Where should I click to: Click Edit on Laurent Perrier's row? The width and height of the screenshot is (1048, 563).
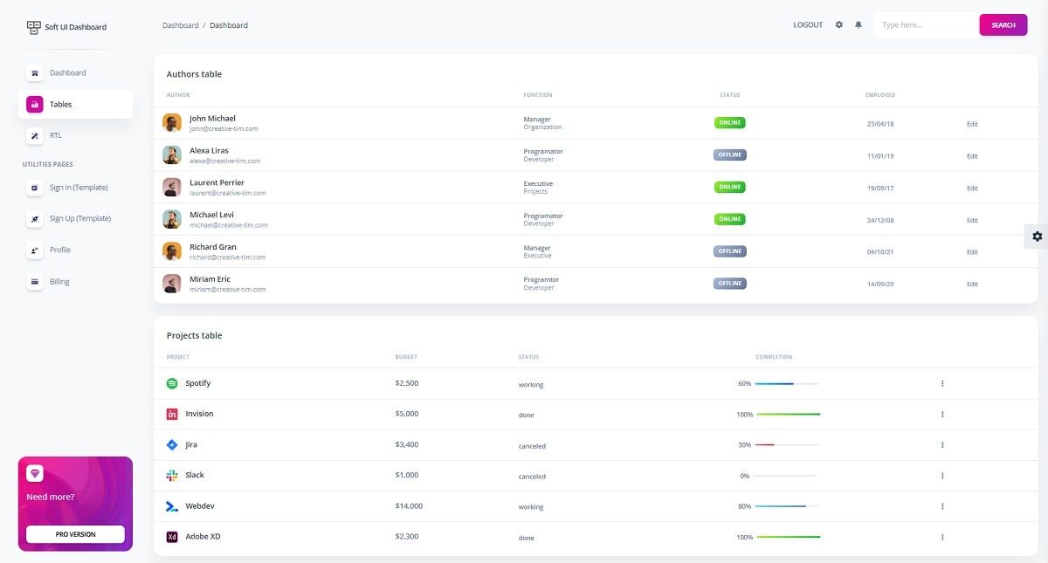click(x=972, y=187)
